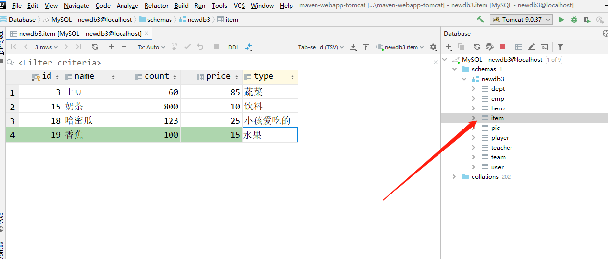Click the commit checkmark icon
This screenshot has height=259, width=608.
pos(187,47)
